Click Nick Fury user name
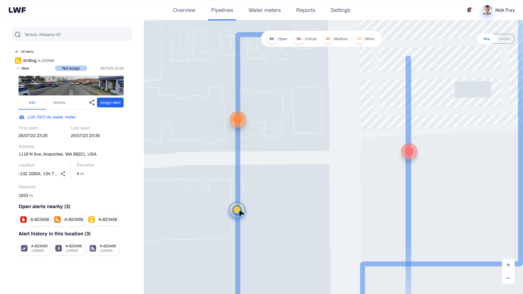Image resolution: width=523 pixels, height=294 pixels. [505, 10]
